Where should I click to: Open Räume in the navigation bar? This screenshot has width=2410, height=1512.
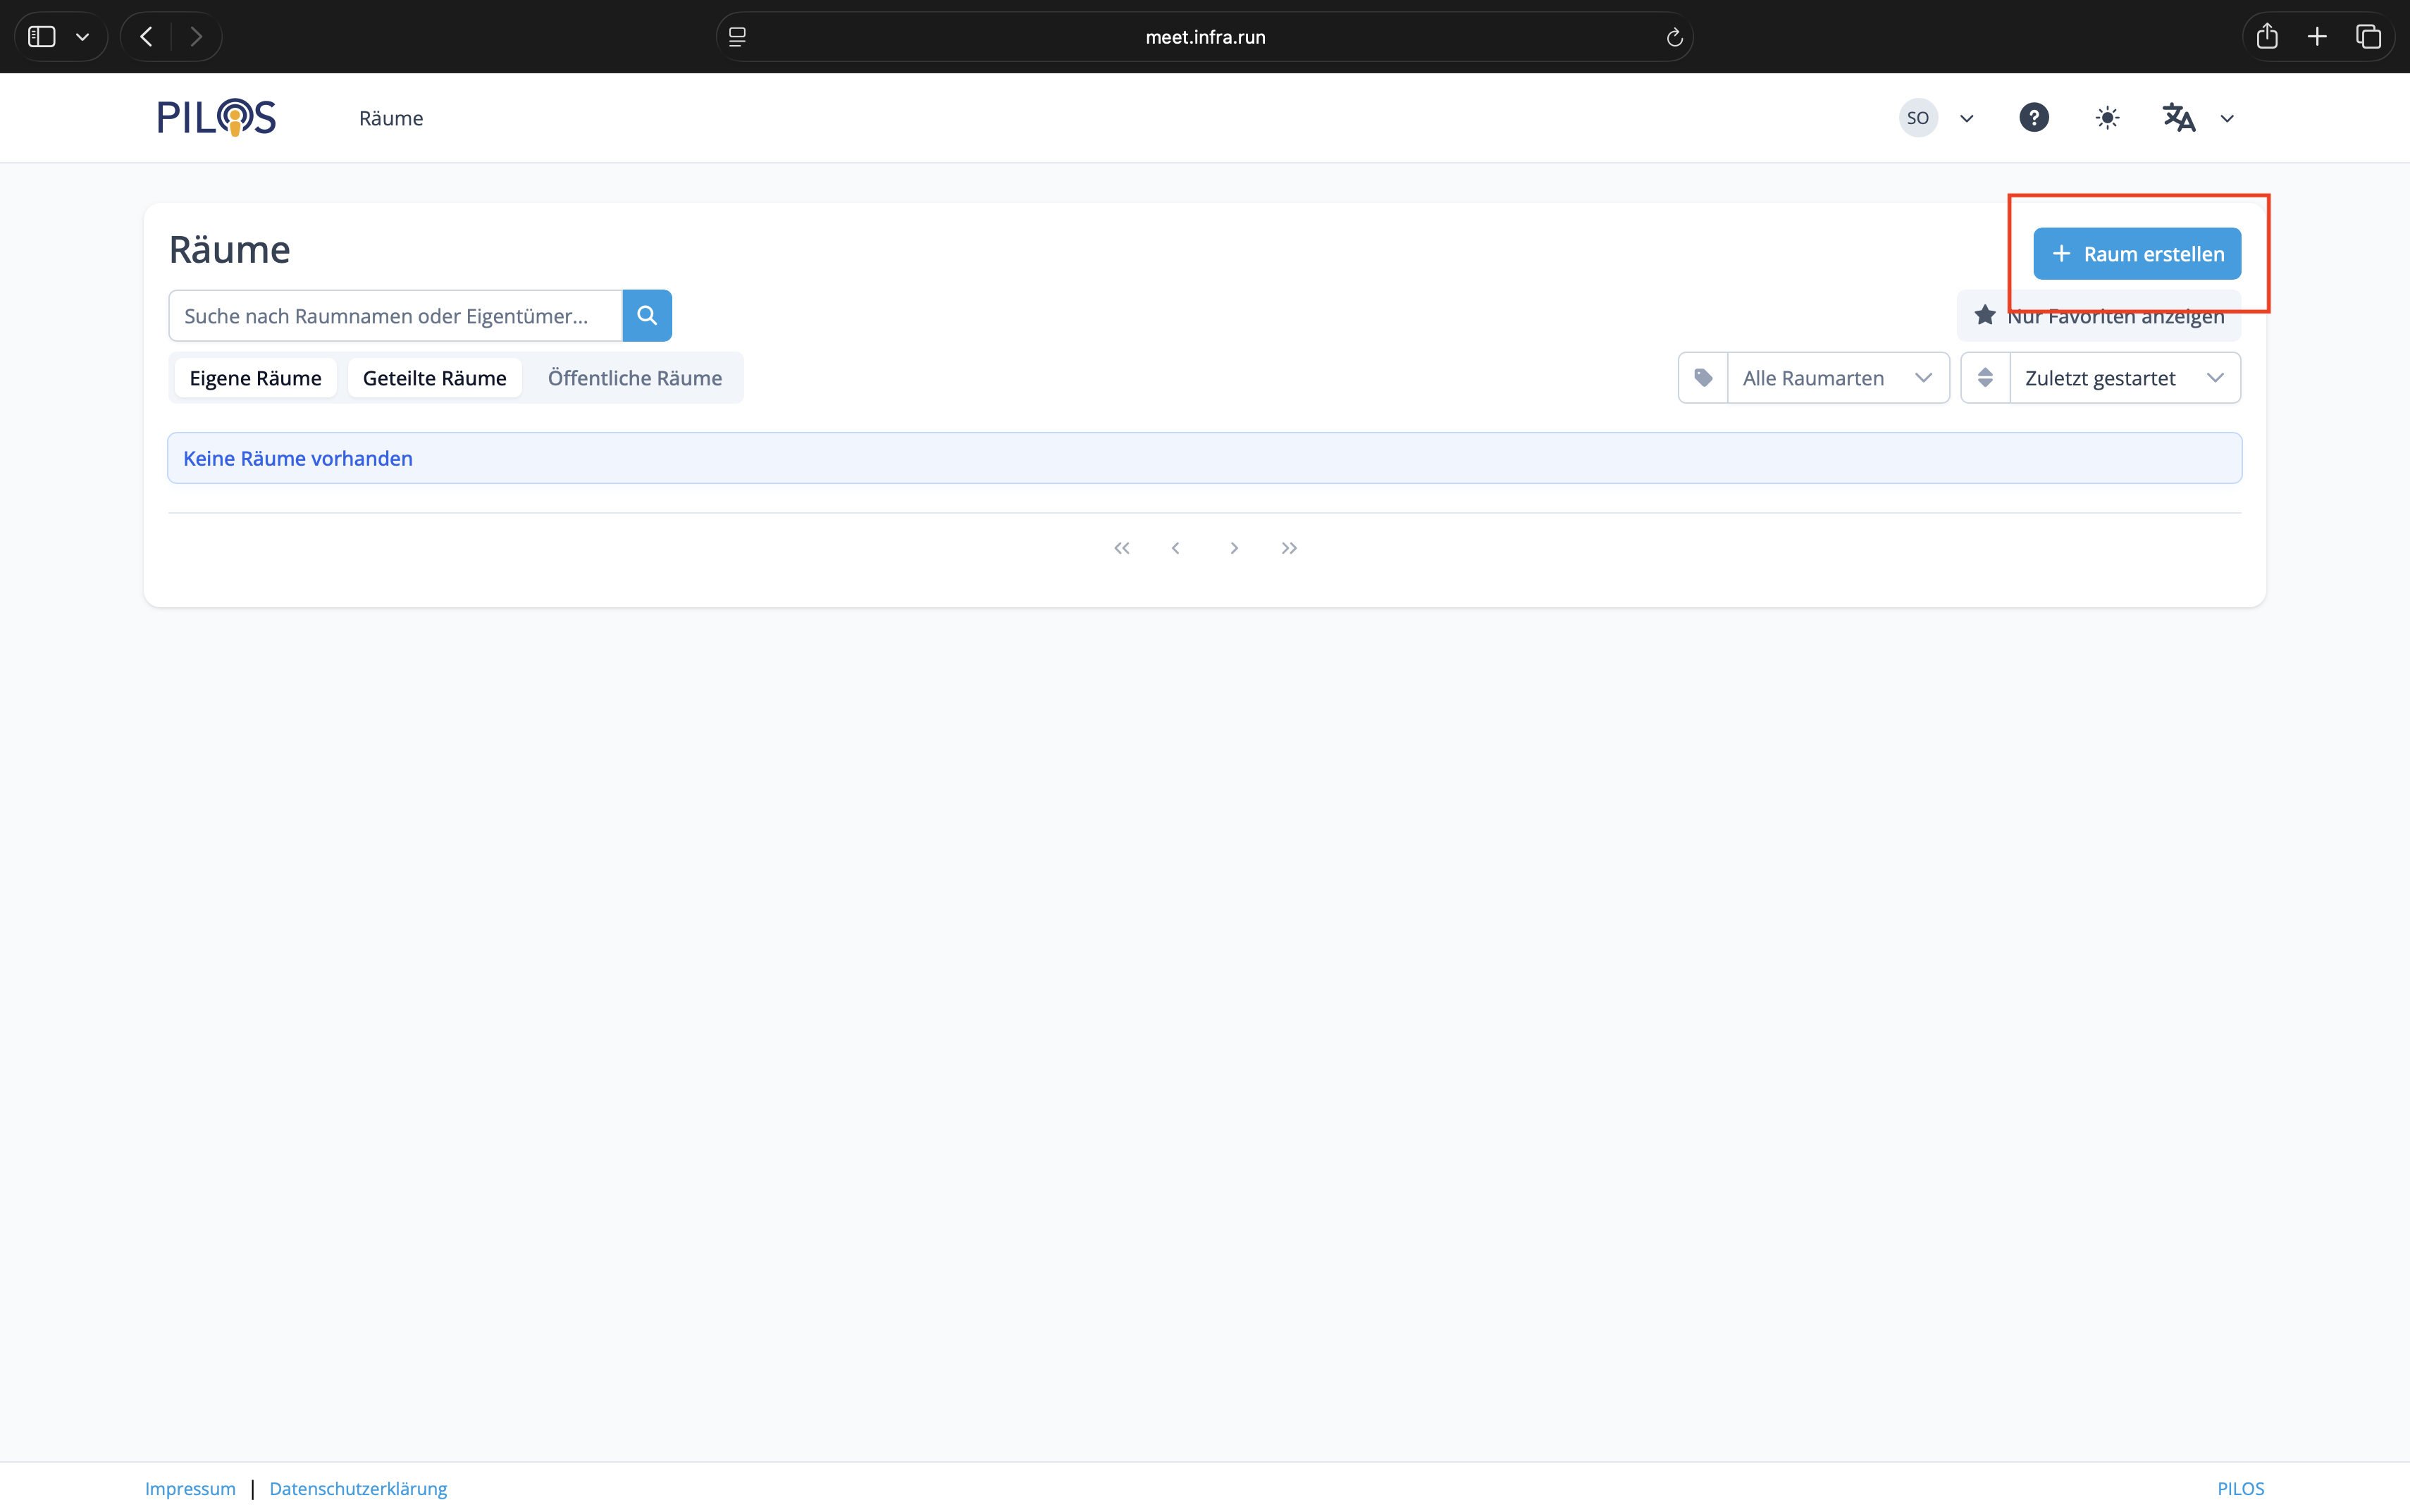(x=391, y=118)
